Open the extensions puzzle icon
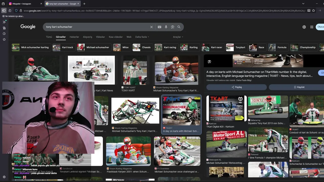This screenshot has height=182, width=324. [x=10, y=11]
